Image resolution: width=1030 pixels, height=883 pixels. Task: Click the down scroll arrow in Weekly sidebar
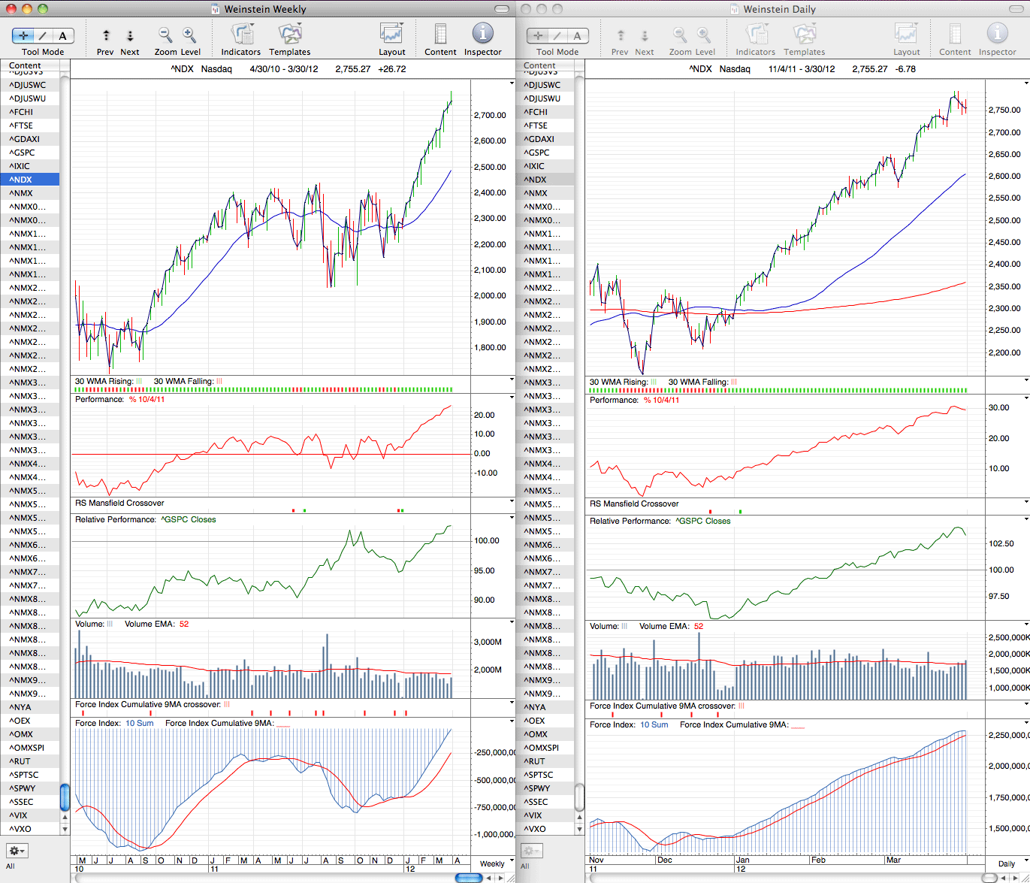point(65,830)
